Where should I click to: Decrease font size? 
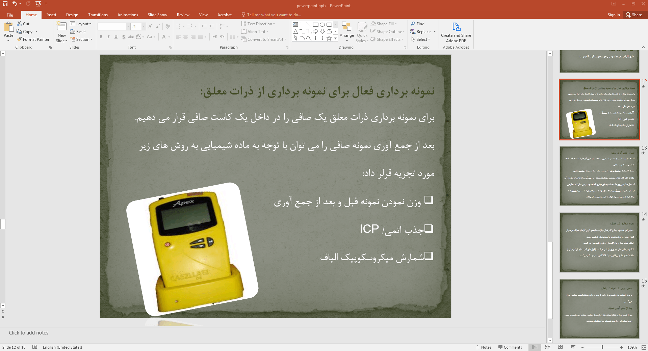[x=158, y=26]
